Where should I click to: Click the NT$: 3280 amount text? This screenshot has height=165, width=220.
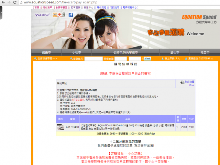click(78, 100)
